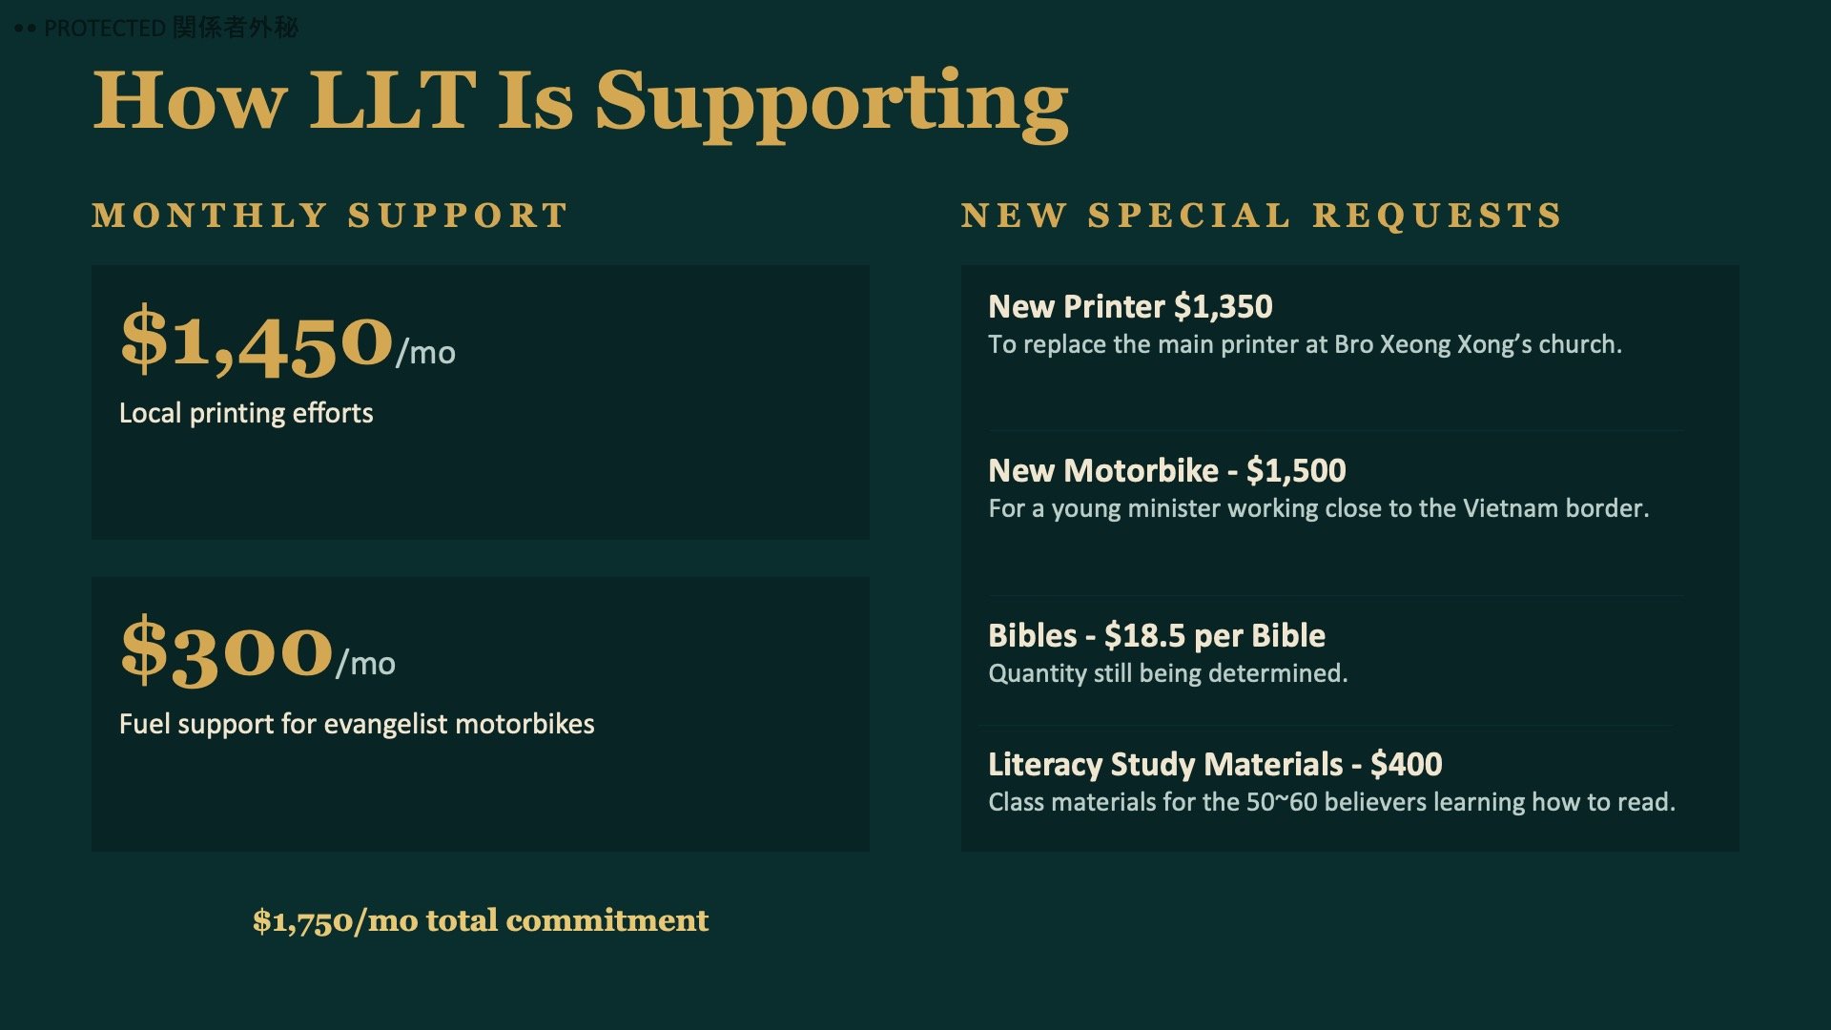Select the 'New Motorbike - $1,500' heading
The width and height of the screenshot is (1831, 1030).
click(x=1167, y=470)
